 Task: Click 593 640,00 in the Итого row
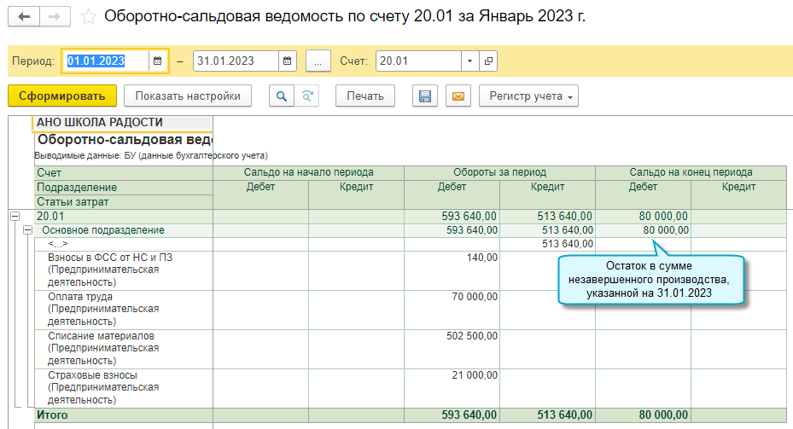pos(452,415)
